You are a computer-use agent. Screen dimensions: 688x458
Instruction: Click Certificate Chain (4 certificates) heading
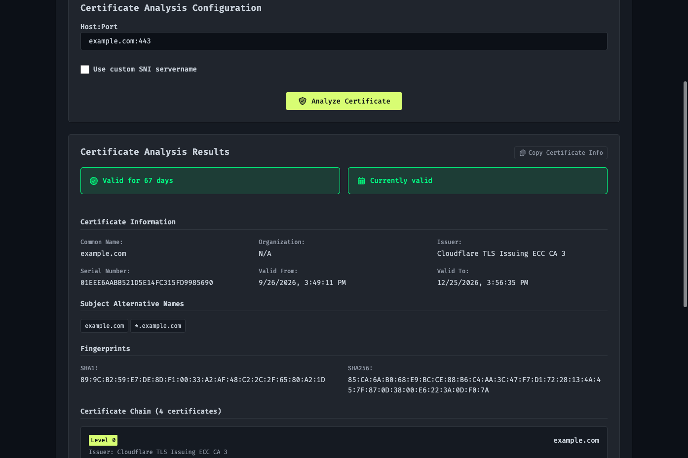tap(151, 411)
